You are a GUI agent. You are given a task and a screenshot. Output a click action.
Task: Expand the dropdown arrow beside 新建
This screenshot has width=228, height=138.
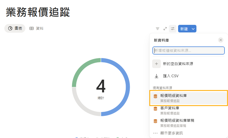(x=193, y=29)
